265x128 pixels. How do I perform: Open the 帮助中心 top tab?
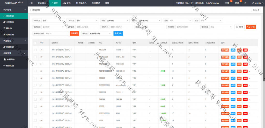tap(81, 3)
